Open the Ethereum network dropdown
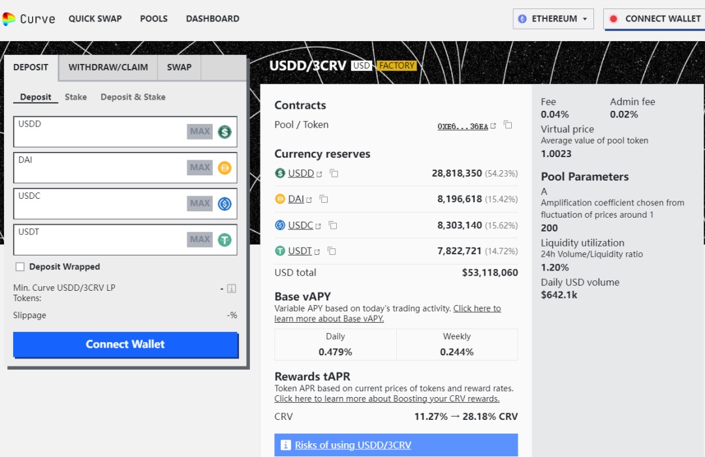 click(x=553, y=19)
